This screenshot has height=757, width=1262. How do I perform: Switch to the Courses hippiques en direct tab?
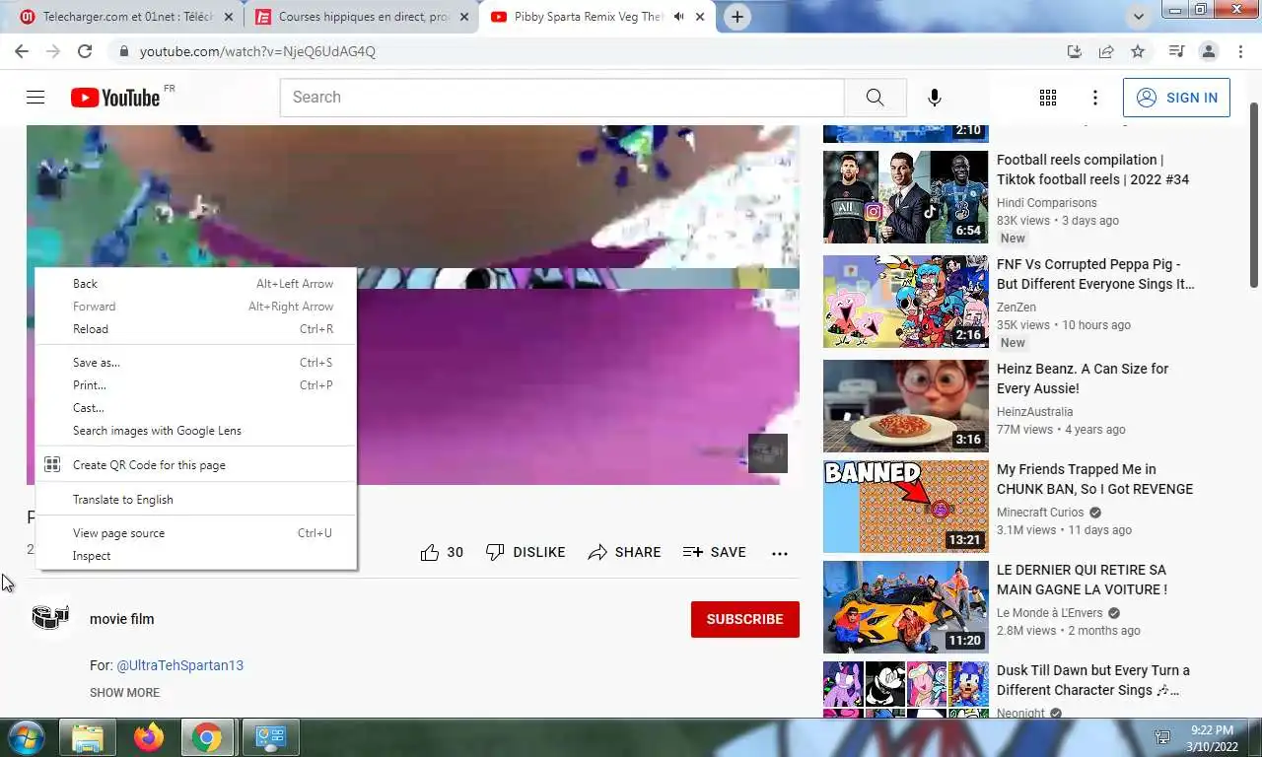pos(361,17)
